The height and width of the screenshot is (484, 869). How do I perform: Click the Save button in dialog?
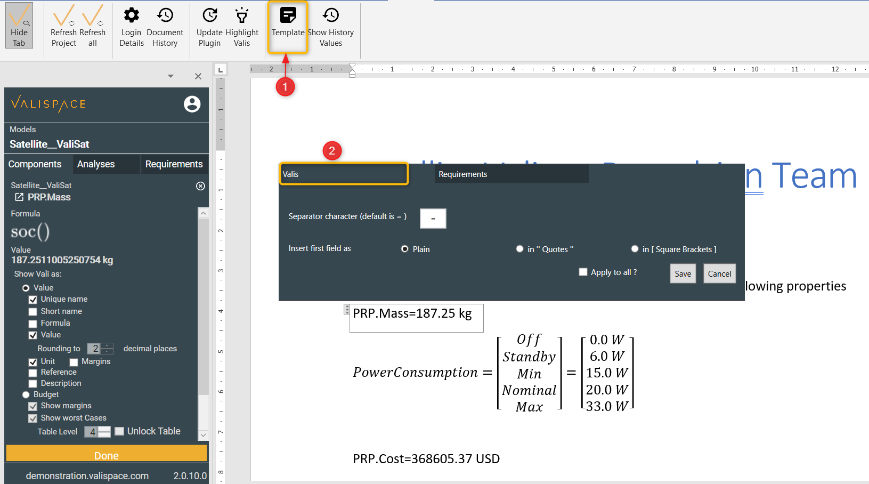coord(683,273)
